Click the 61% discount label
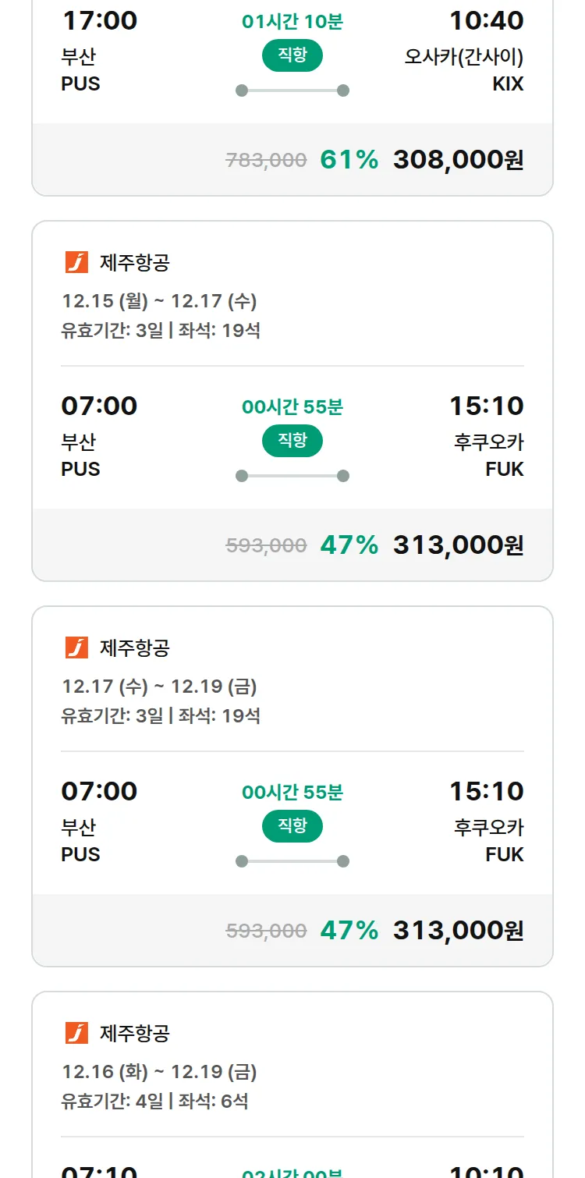 click(x=349, y=160)
